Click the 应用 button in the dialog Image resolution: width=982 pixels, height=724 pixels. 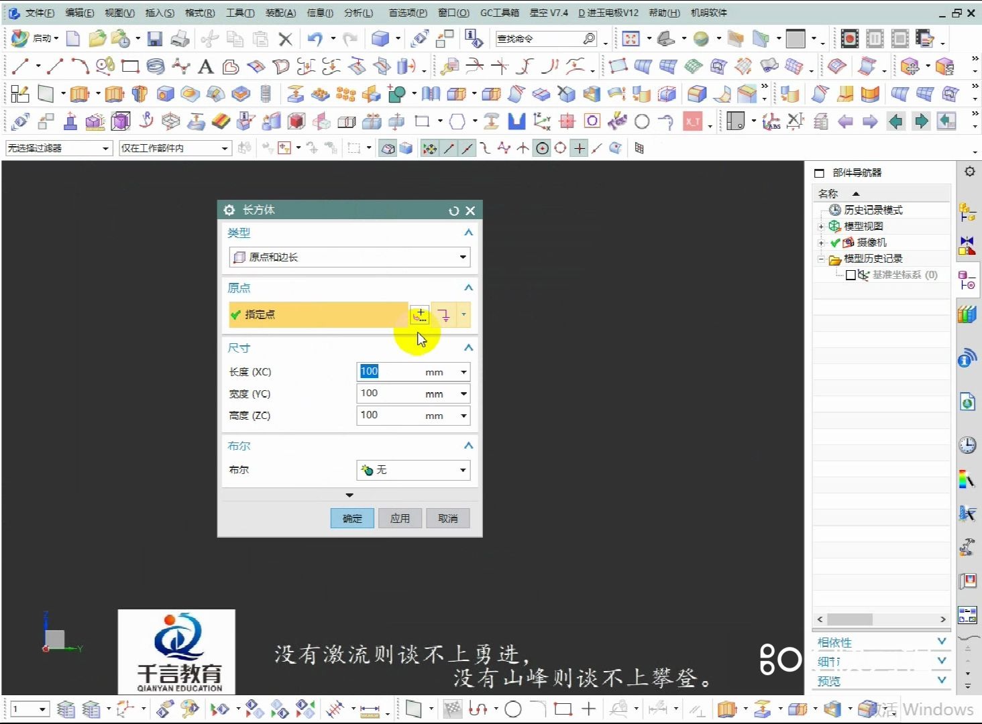coord(400,518)
